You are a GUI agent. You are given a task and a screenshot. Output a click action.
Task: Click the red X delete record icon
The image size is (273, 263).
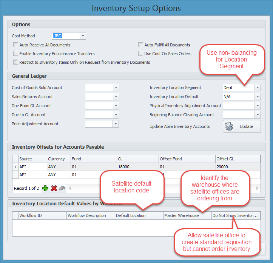point(54,188)
